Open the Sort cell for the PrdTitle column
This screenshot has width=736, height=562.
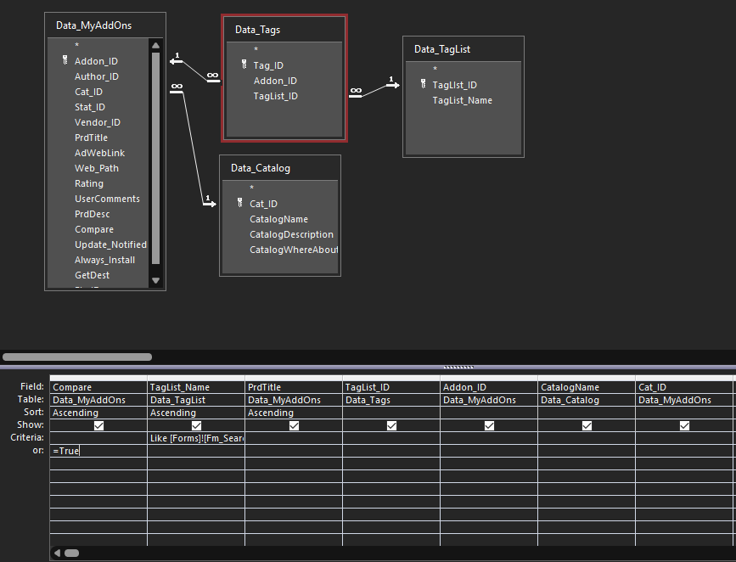[x=293, y=413]
